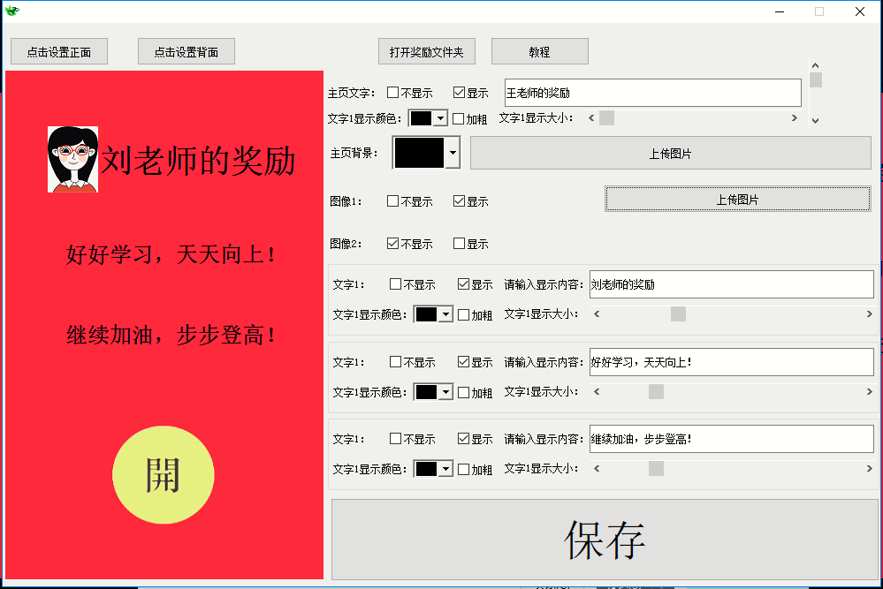This screenshot has width=883, height=589.
Task: Click 好好学习，天天向上！ text in preview
Action: tap(171, 254)
